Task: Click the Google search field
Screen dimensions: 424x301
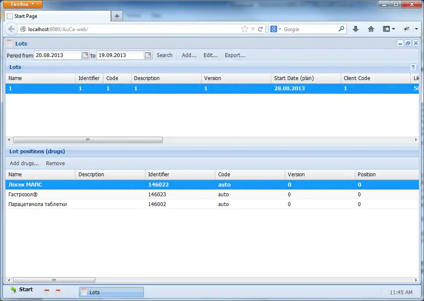Action: [310, 29]
